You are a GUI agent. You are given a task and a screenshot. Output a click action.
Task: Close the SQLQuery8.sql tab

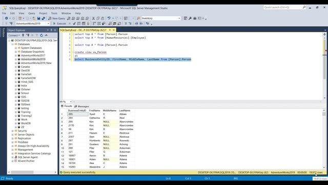tap(114, 30)
